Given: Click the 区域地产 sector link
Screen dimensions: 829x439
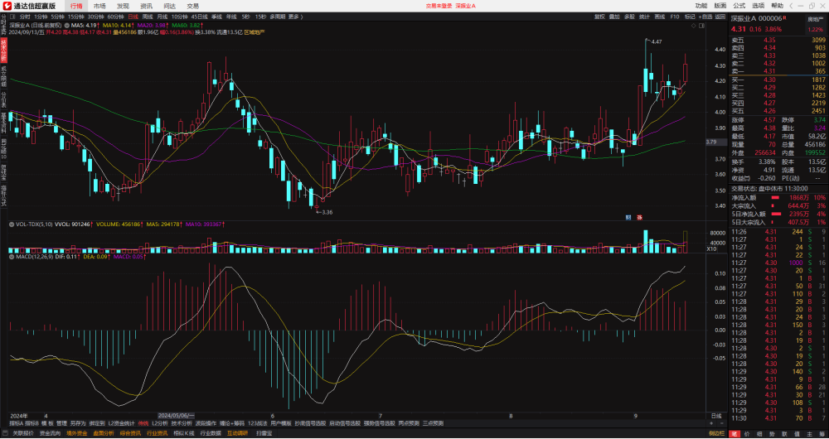Looking at the screenshot, I should point(255,31).
